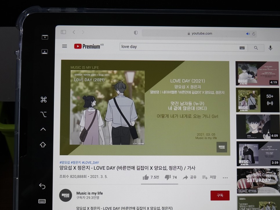The height and width of the screenshot is (210, 280).
Task: Share the video via 공유 button
Action: pyautogui.click(x=190, y=177)
